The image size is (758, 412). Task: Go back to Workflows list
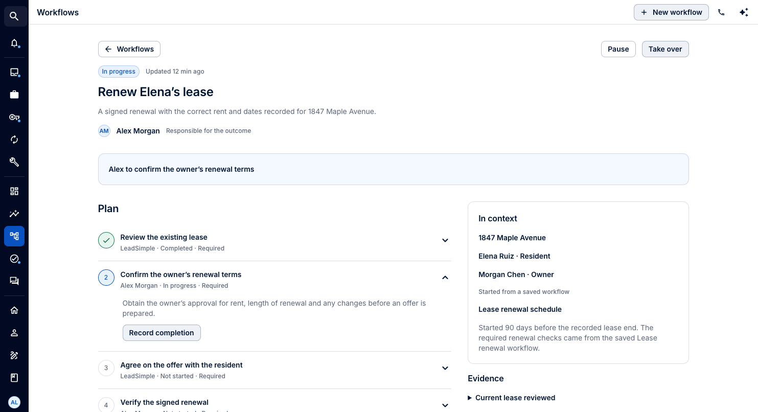pyautogui.click(x=129, y=49)
